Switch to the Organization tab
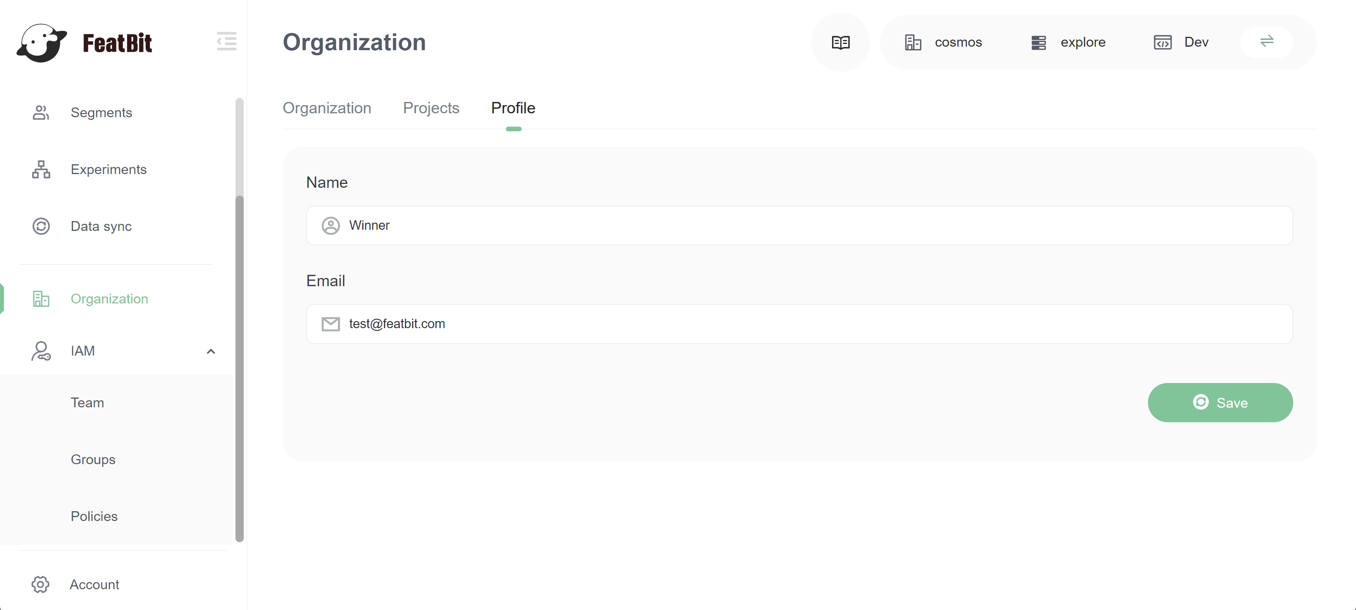This screenshot has height=610, width=1356. (x=327, y=108)
